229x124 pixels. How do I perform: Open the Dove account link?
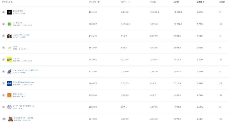click(x=15, y=46)
